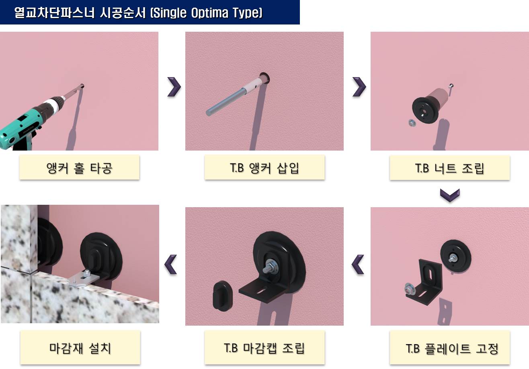Viewport: 529px width, 369px height.
Task: Click the T.B 마감캡 조립 label
Action: (x=264, y=348)
